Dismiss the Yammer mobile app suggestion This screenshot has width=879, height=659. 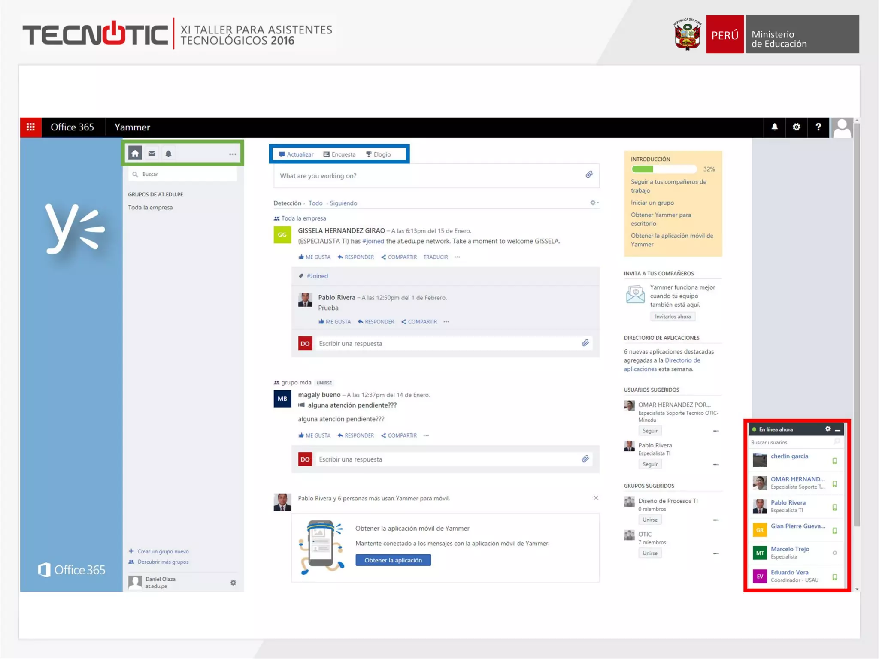(596, 498)
